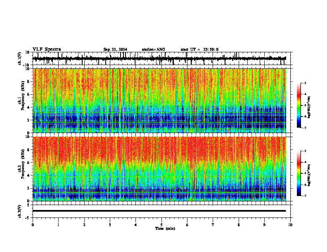
Task: Click the "start UT = 23:30:0" header text
Action: point(199,49)
